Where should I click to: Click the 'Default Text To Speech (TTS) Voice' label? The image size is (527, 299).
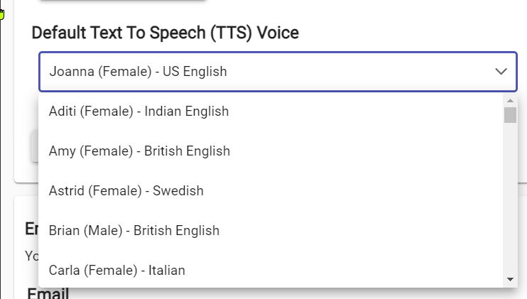coord(165,33)
